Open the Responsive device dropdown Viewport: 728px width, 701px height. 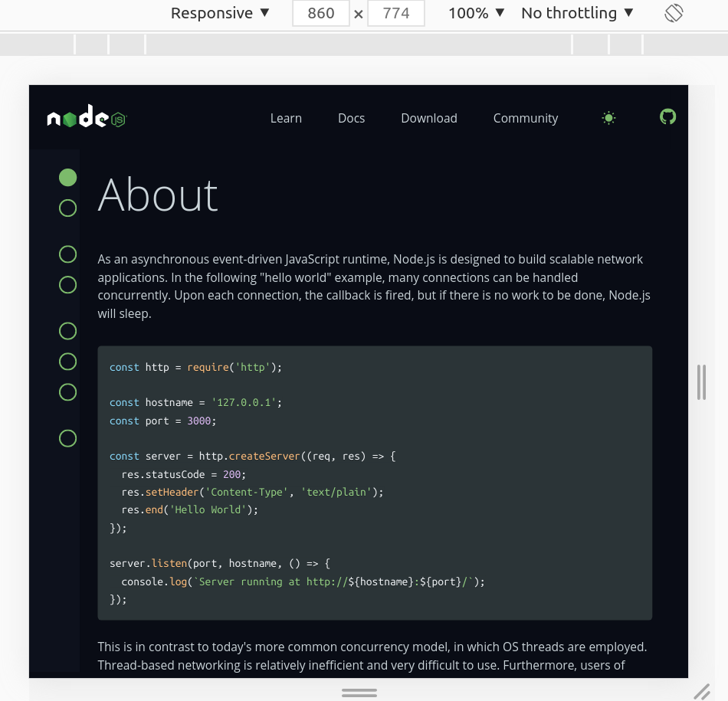click(x=220, y=13)
